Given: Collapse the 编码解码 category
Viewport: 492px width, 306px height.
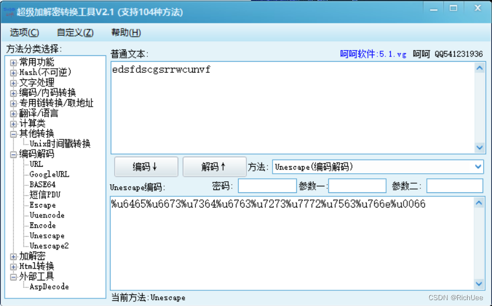Looking at the screenshot, I should (x=13, y=154).
